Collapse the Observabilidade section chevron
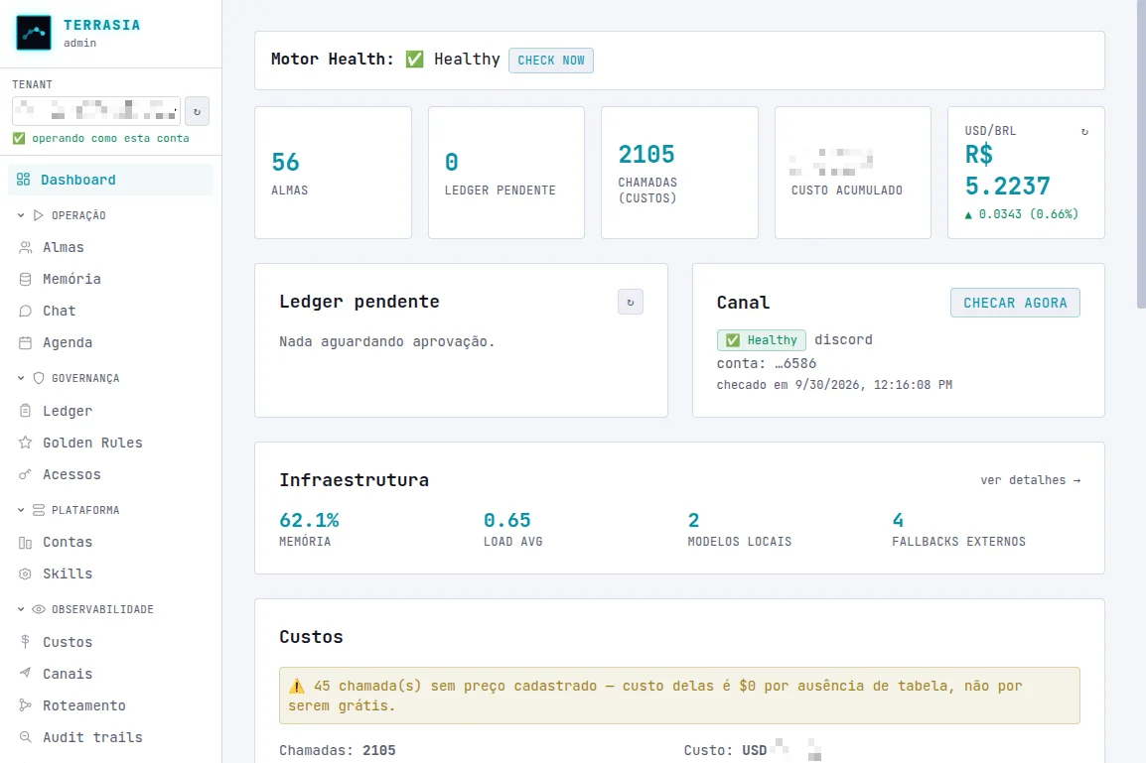 21,609
